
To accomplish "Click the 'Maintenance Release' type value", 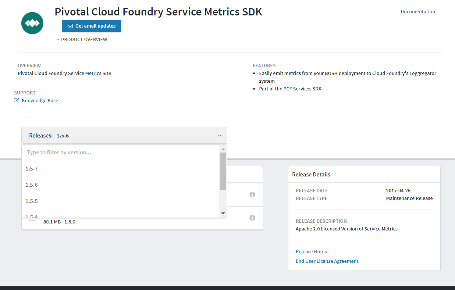I will tap(409, 198).
